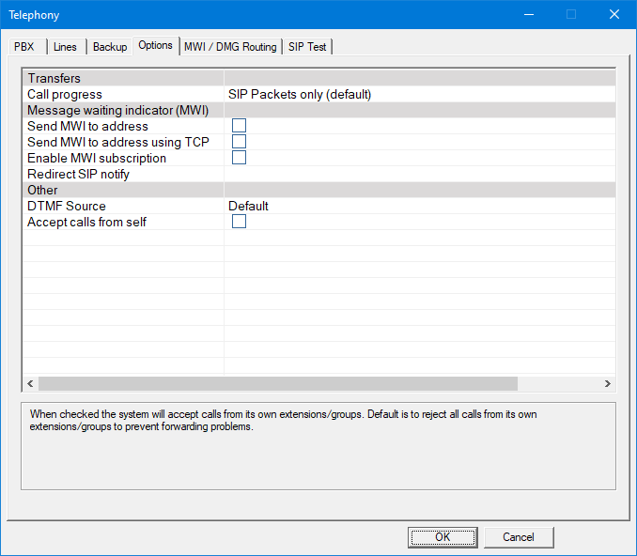Viewport: 637px width, 556px height.
Task: Click the scrollbar's right arrow
Action: [x=608, y=384]
